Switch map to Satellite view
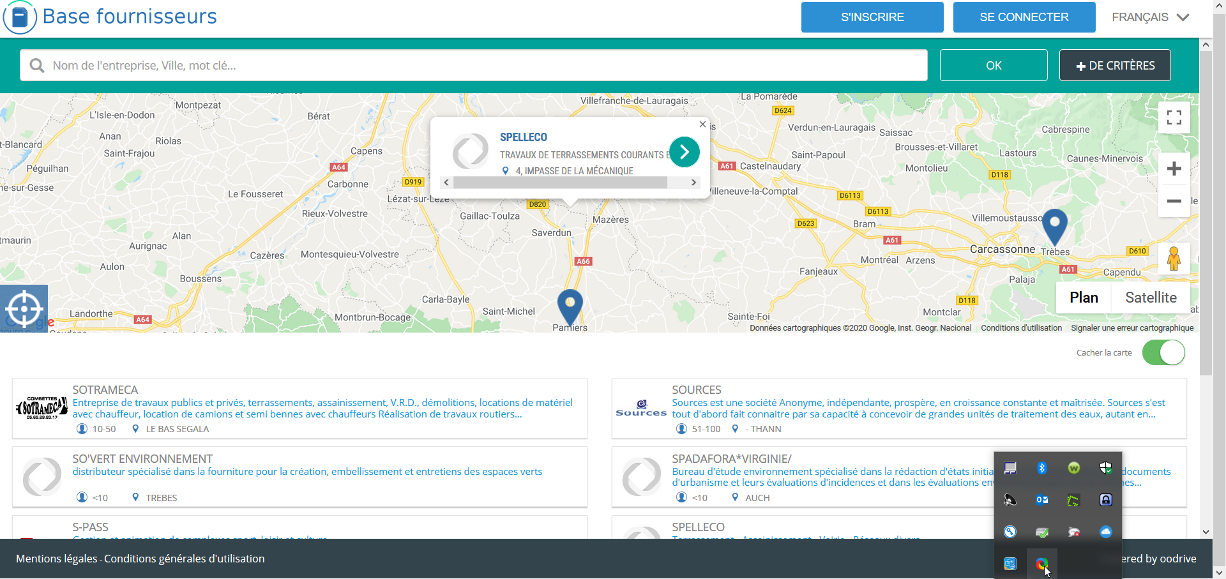The width and height of the screenshot is (1226, 579). pos(1151,297)
